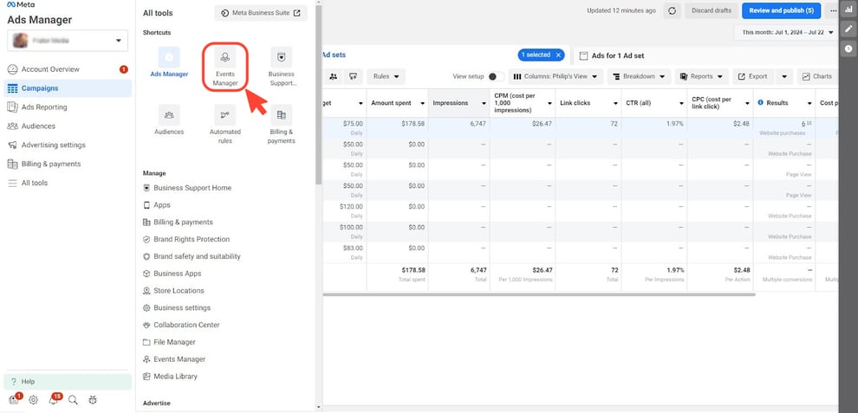Screen dimensions: 858x413
Task: Expand the Breakdown dropdown
Action: pyautogui.click(x=638, y=76)
